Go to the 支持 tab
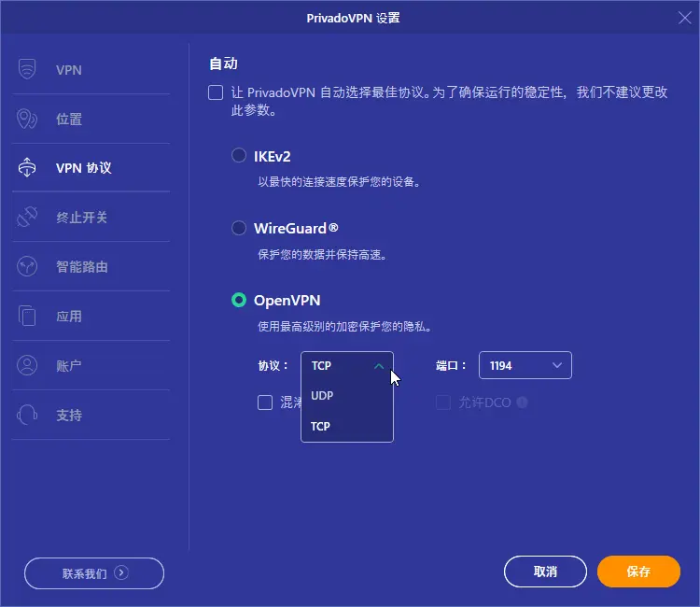The height and width of the screenshot is (607, 700). tap(91, 415)
